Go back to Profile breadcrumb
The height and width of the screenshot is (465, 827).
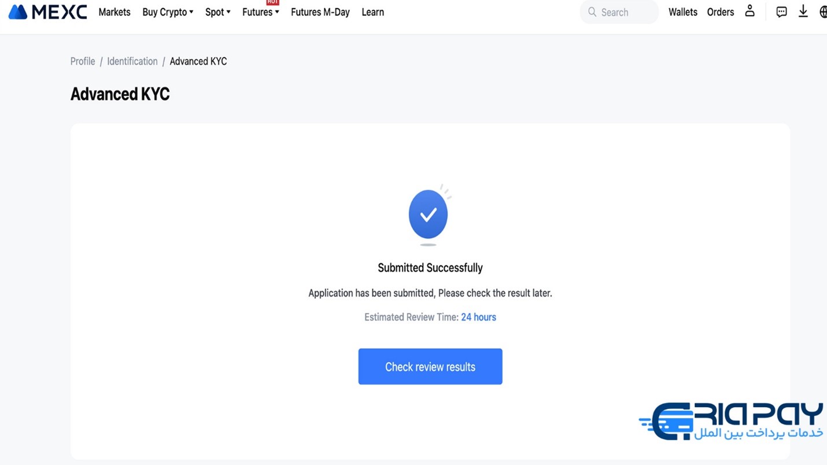(83, 61)
